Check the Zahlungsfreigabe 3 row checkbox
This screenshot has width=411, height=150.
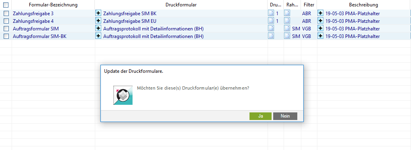click(x=6, y=13)
